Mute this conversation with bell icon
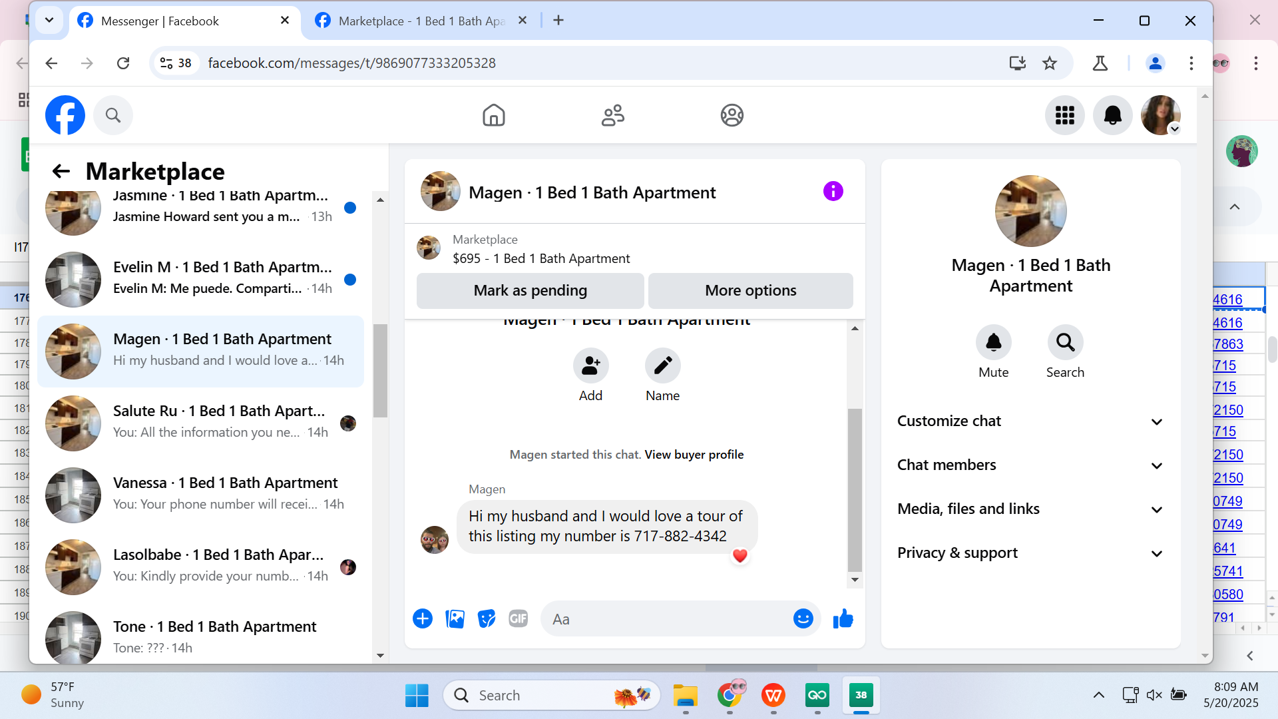 pyautogui.click(x=993, y=343)
